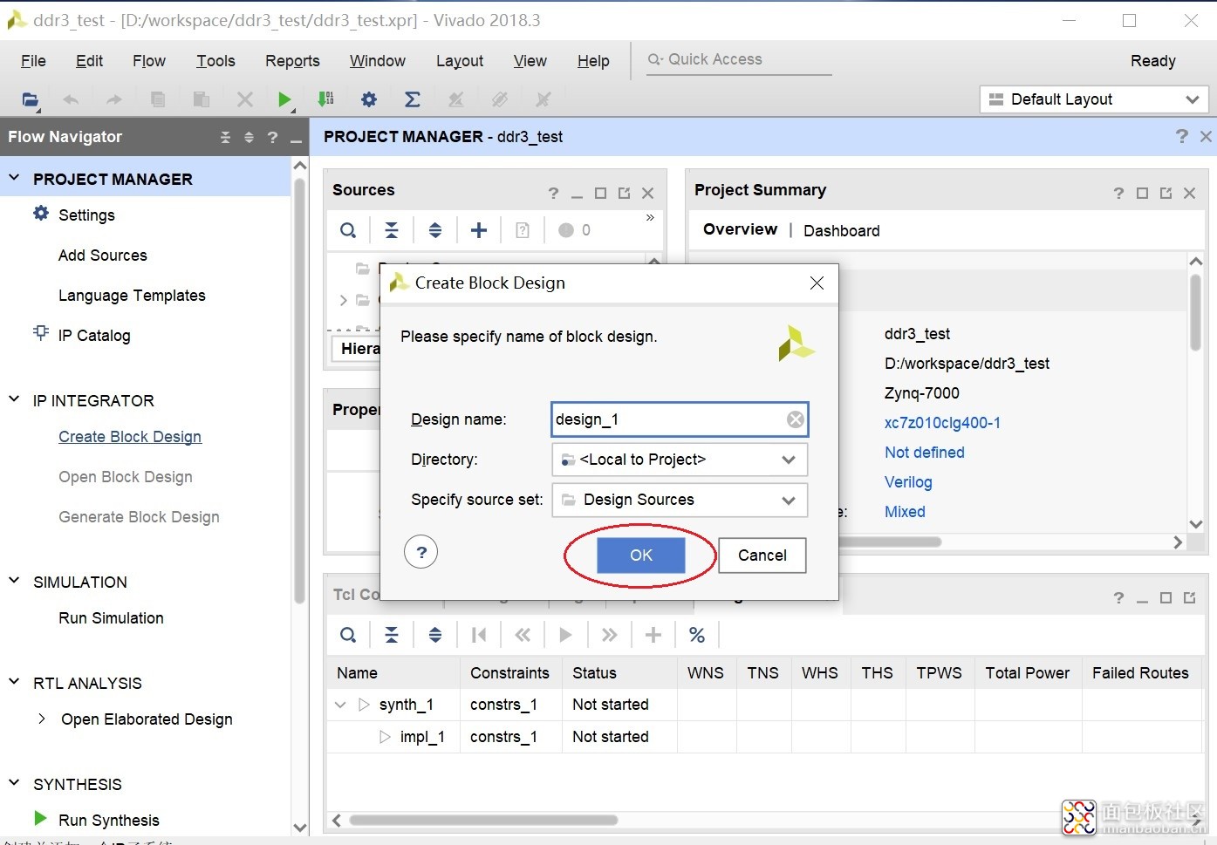The image size is (1217, 845).
Task: Expand Open Elaborated Design
Action: (42, 719)
